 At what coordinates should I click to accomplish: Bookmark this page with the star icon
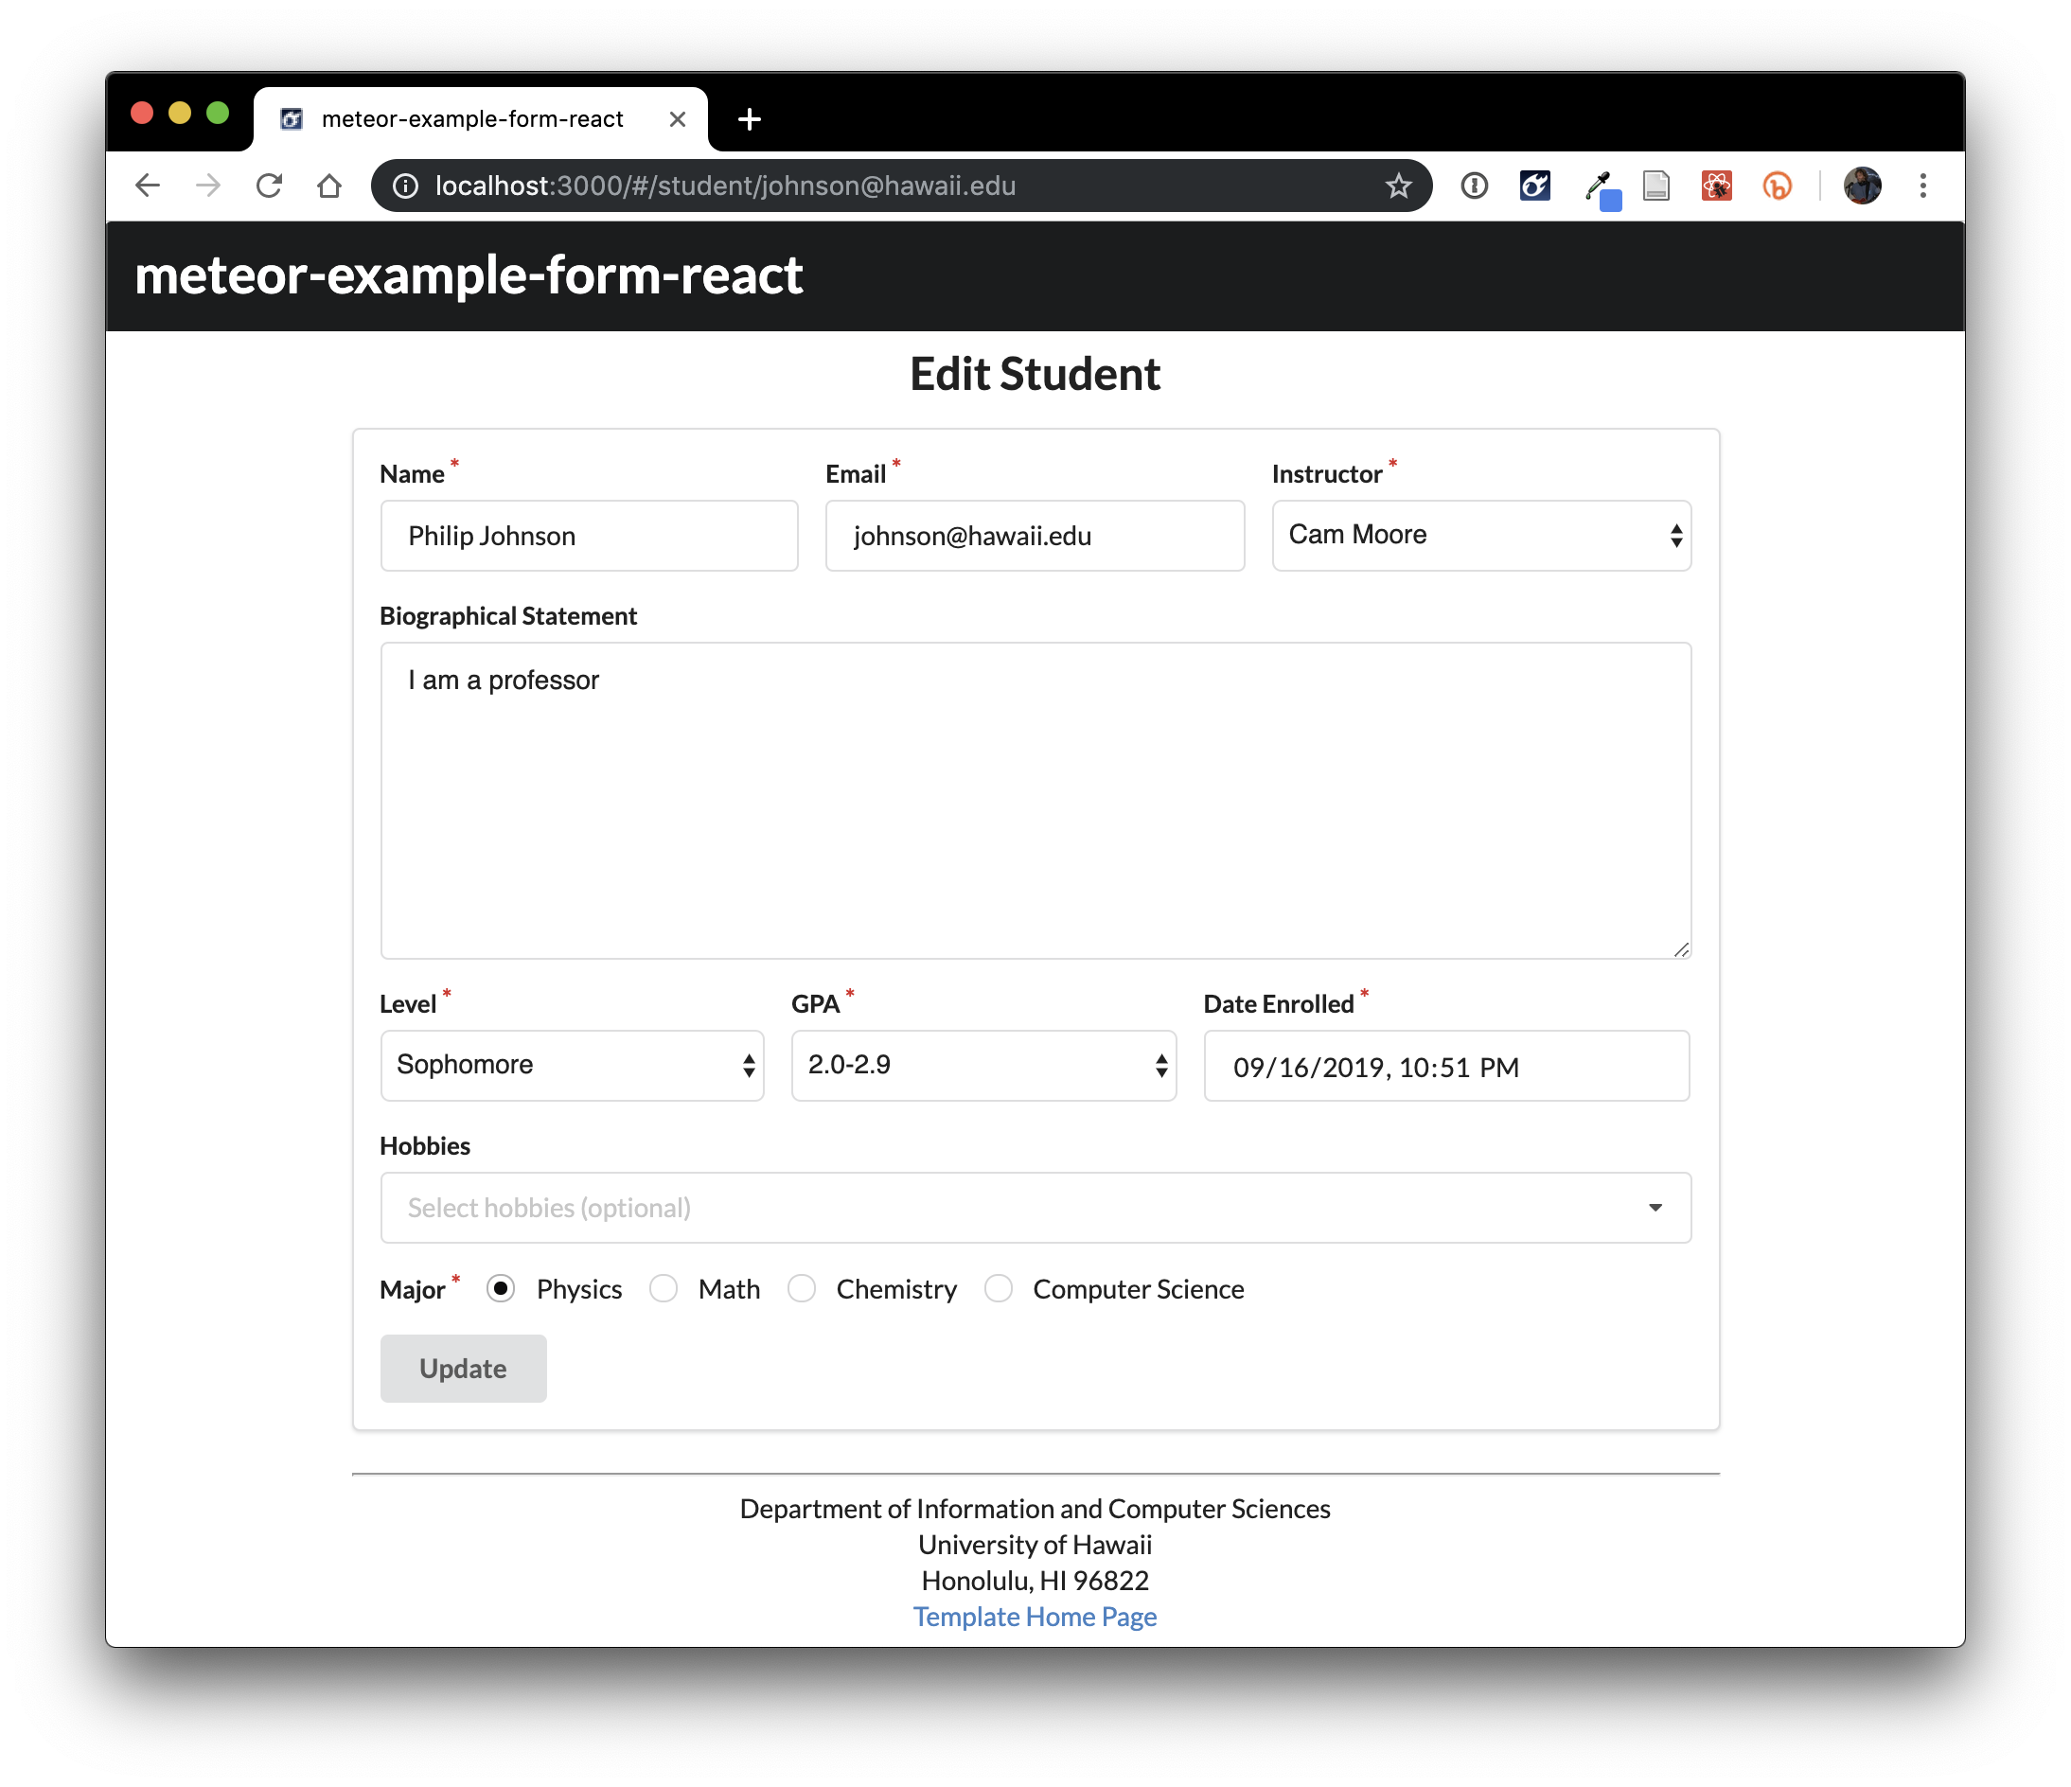tap(1398, 186)
